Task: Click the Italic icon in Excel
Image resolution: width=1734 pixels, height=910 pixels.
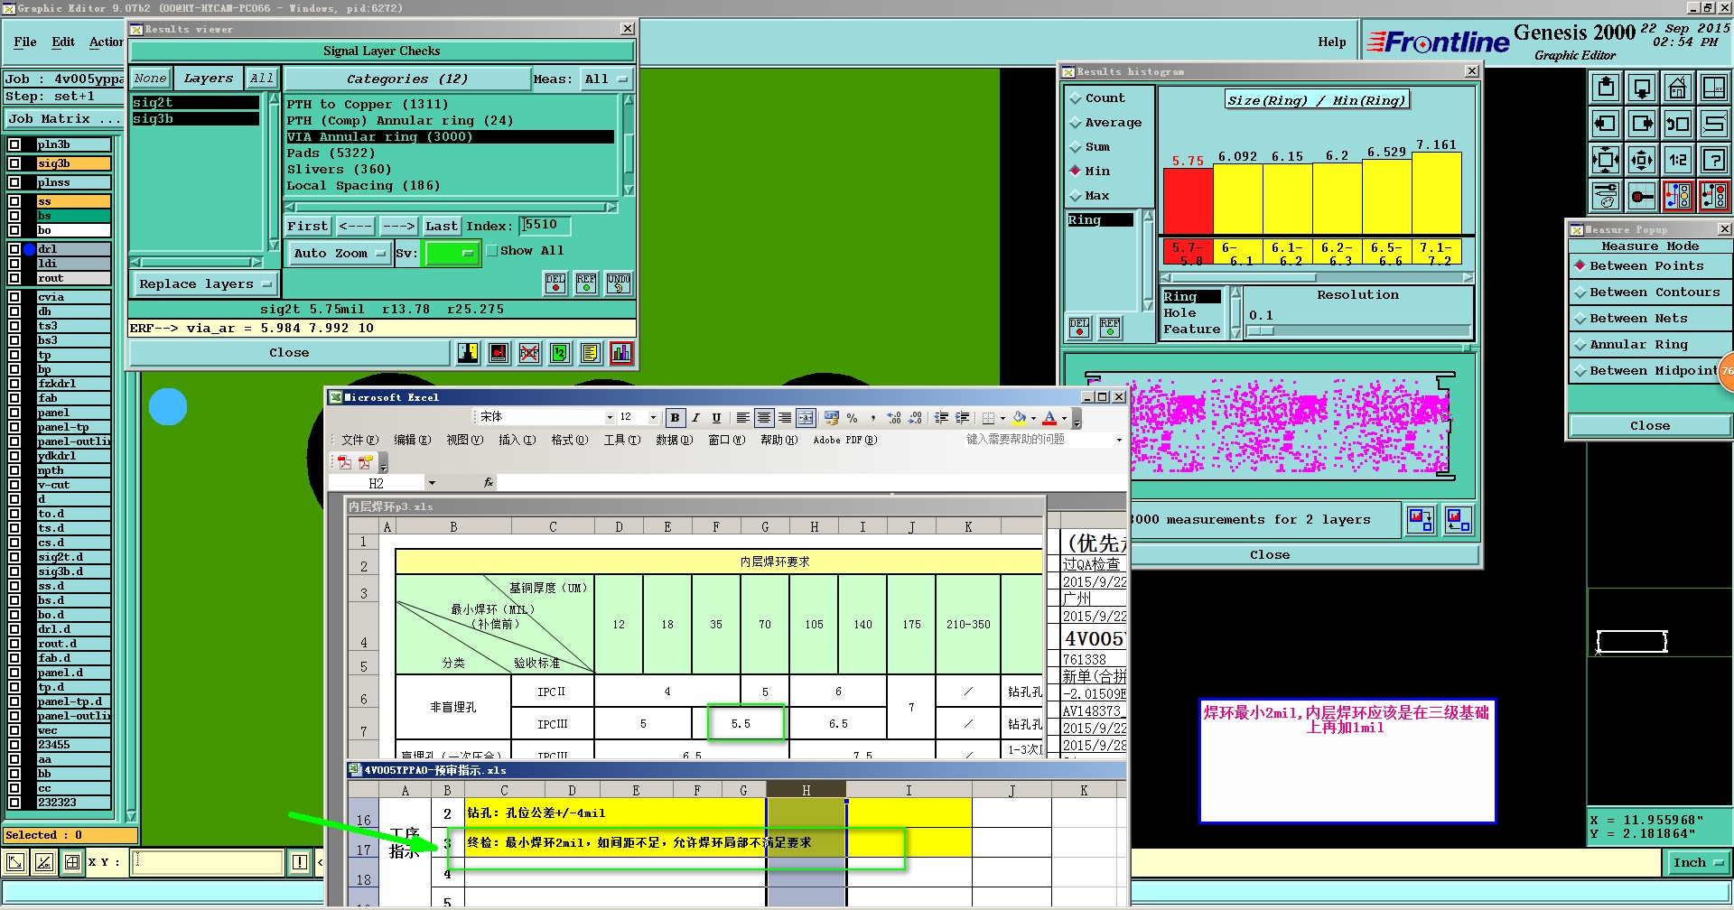Action: point(695,418)
